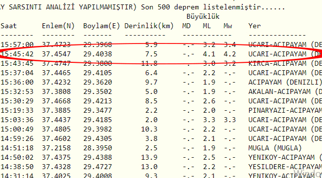Click latitude value 37.4805
Viewport: 322px width, 178px height.
coord(56,129)
